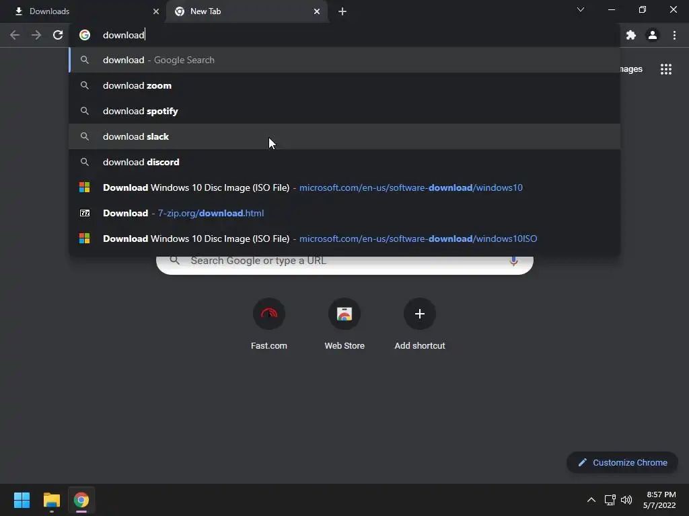Click Chrome icon in taskbar
Image resolution: width=689 pixels, height=516 pixels.
81,500
